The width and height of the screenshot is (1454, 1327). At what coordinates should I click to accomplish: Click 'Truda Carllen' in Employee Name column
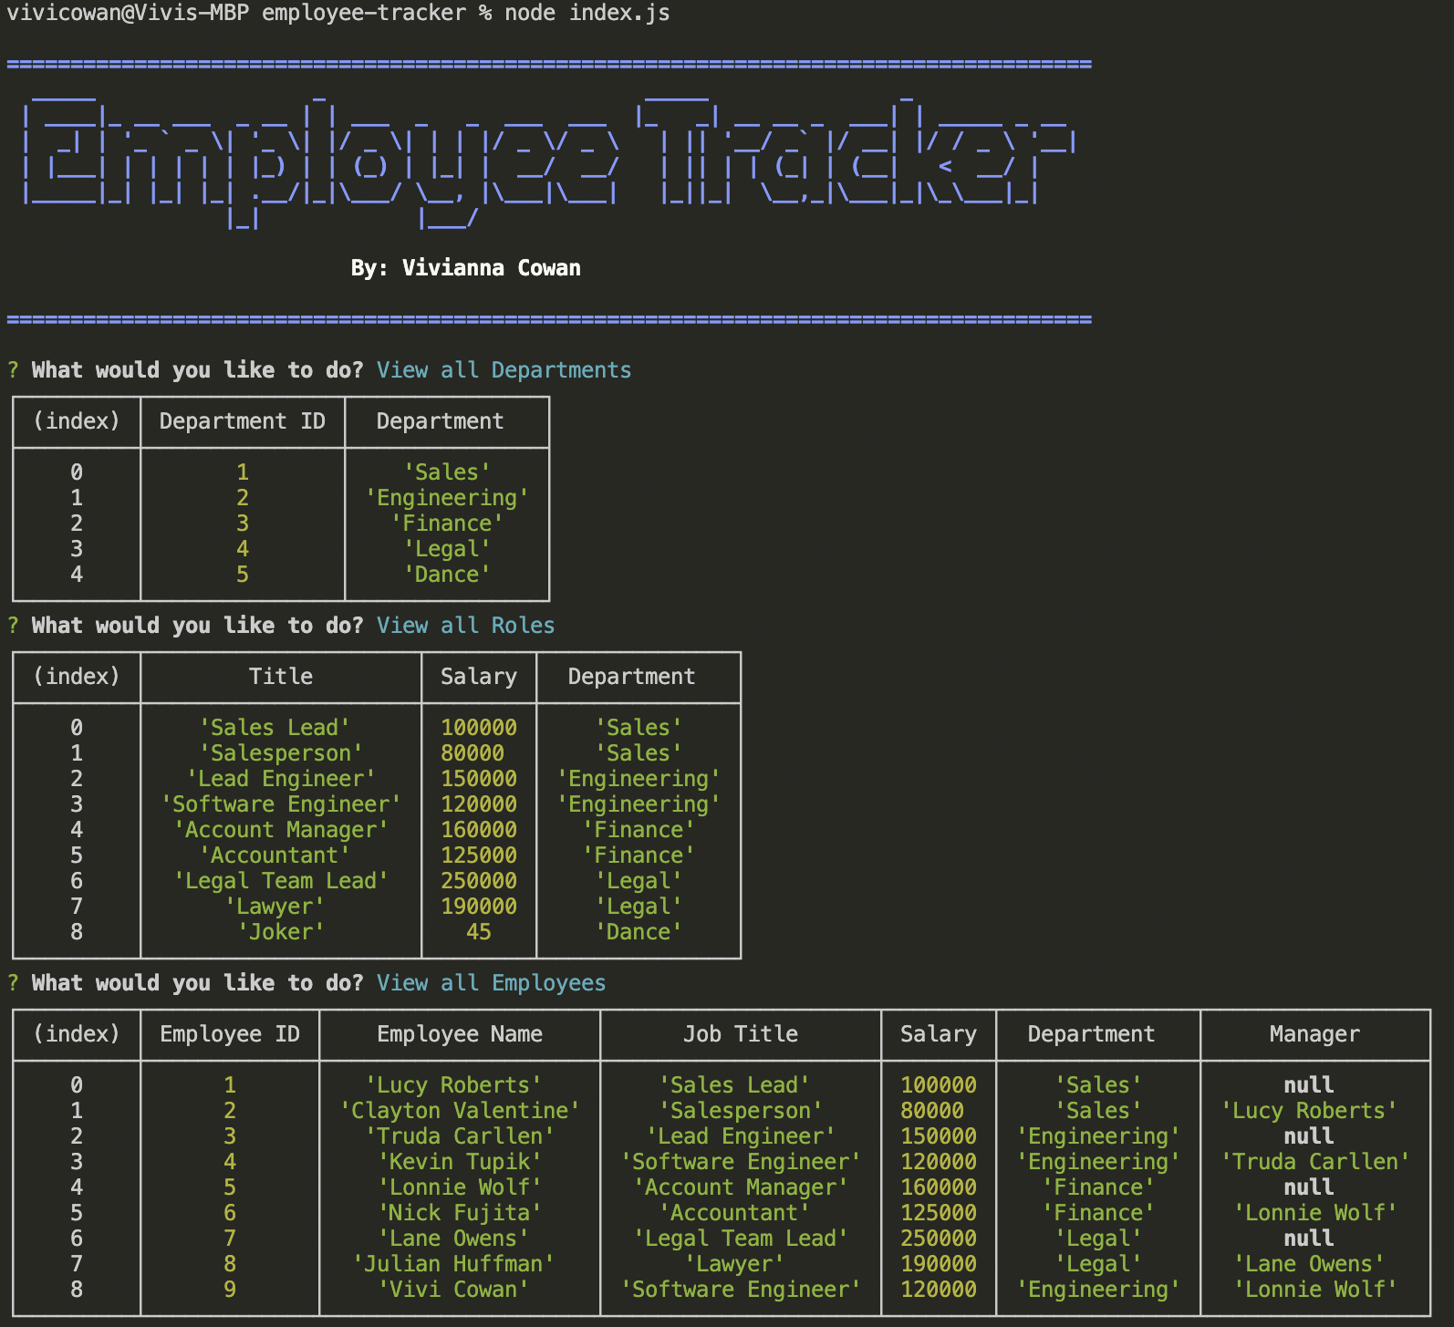pyautogui.click(x=460, y=1136)
